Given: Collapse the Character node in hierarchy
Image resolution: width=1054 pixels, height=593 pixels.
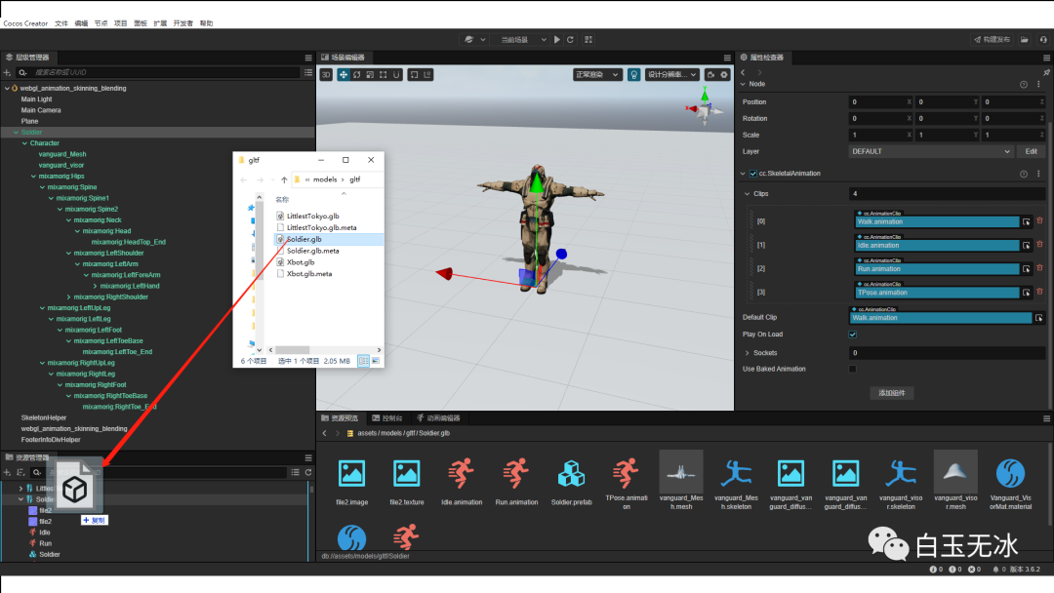Looking at the screenshot, I should 23,143.
